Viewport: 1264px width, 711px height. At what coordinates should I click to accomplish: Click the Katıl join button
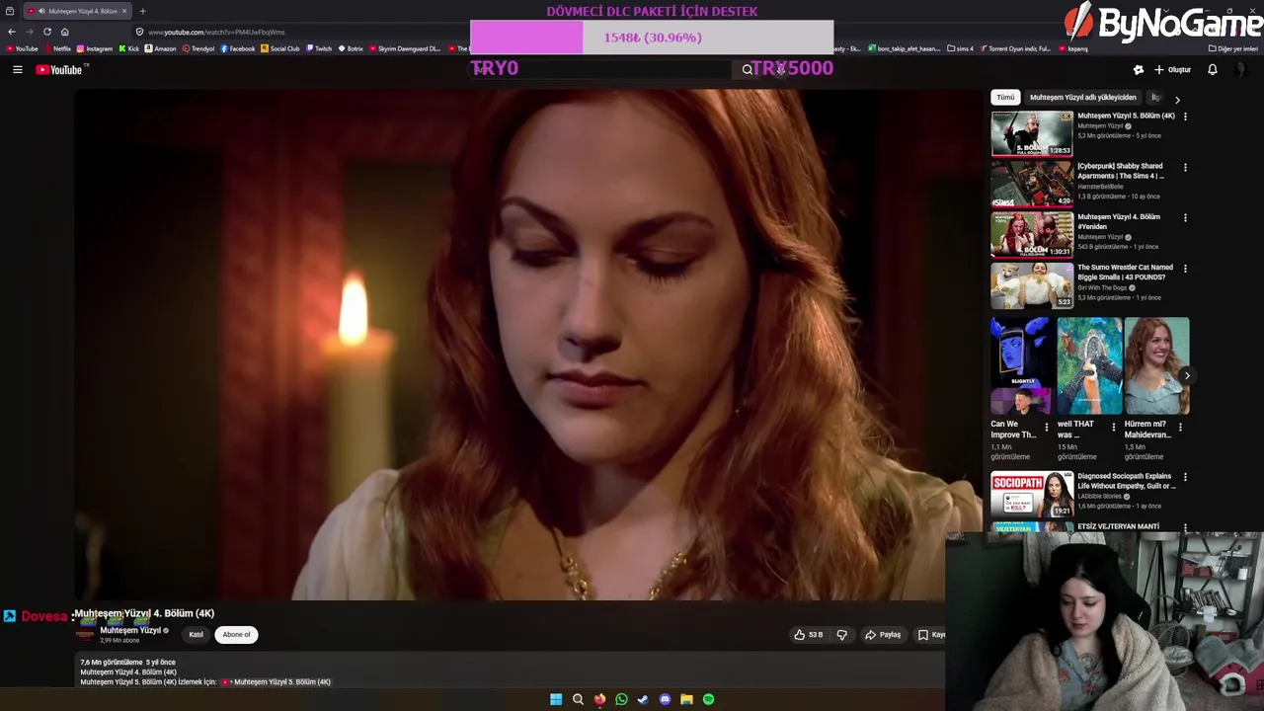pyautogui.click(x=196, y=634)
